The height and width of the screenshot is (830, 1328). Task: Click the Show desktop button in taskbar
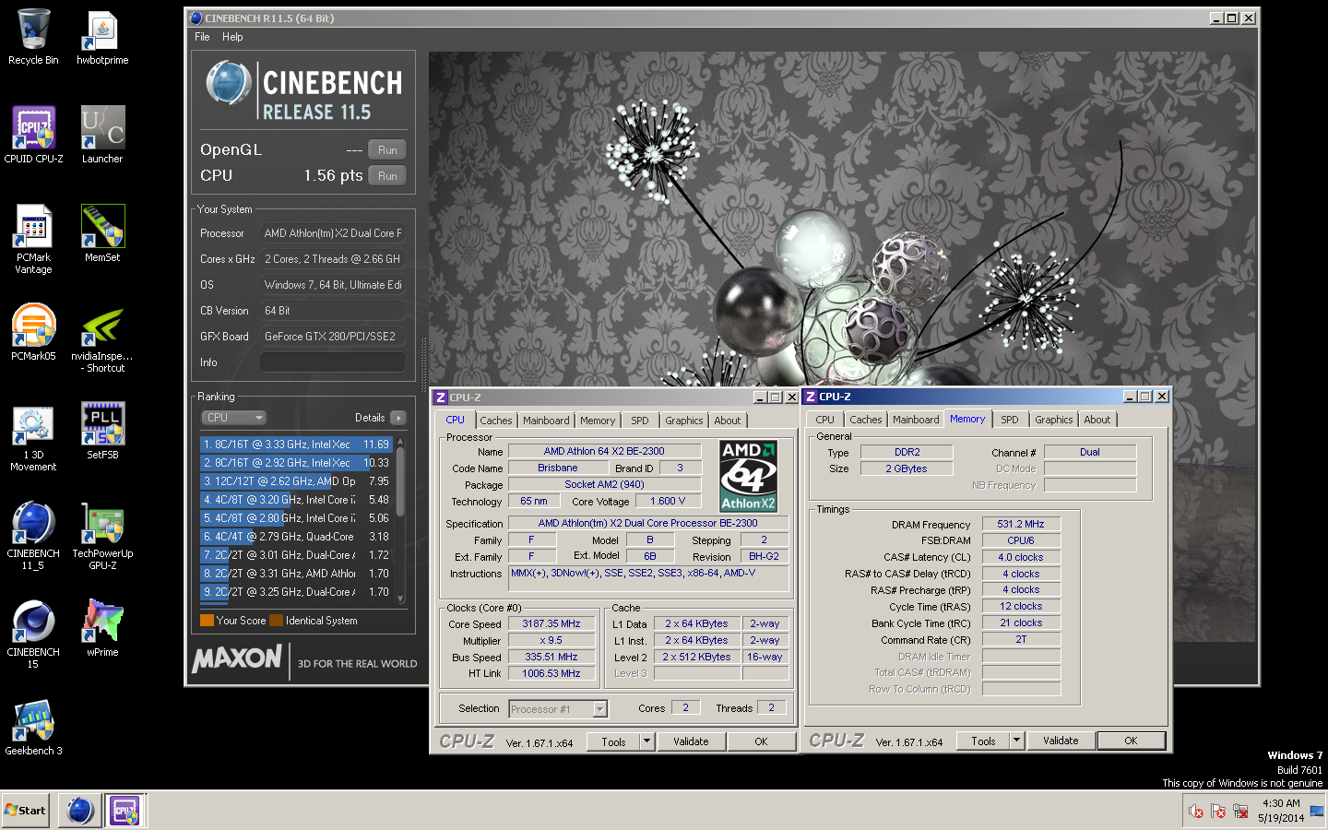[x=1317, y=811]
